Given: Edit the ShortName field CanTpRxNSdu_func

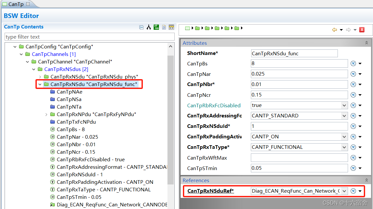Looking at the screenshot, I should pos(294,53).
